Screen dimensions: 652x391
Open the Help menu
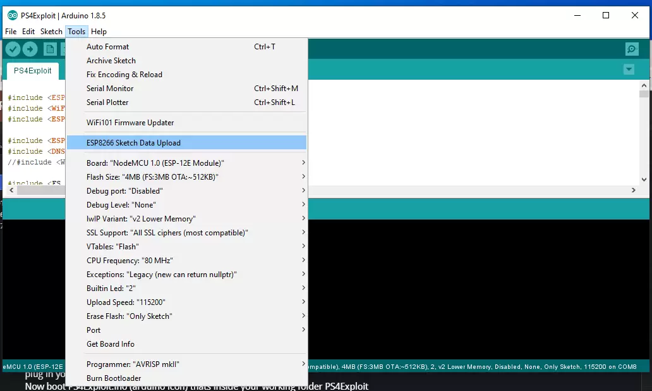pyautogui.click(x=99, y=32)
